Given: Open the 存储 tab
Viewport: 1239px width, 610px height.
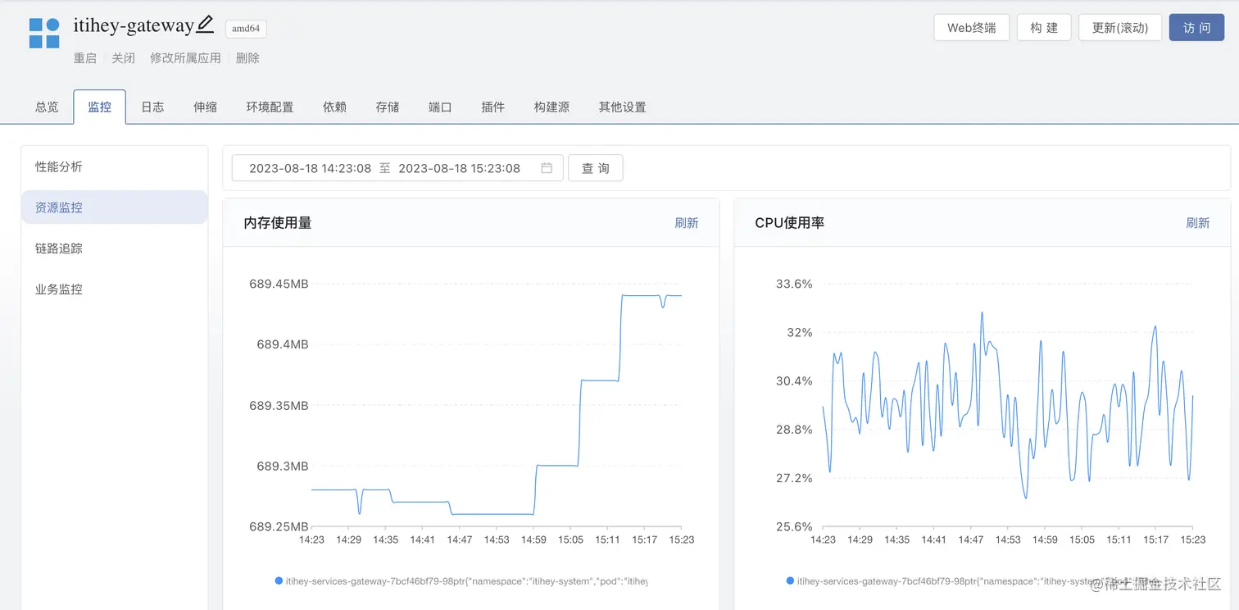Looking at the screenshot, I should [x=388, y=107].
